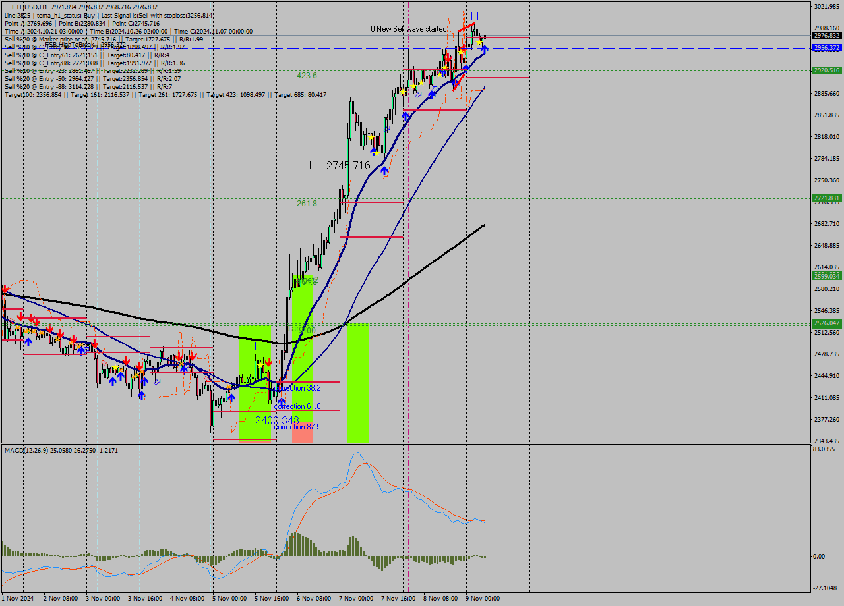Click the 2885.660 price scale value
This screenshot has width=844, height=606.
pos(827,94)
